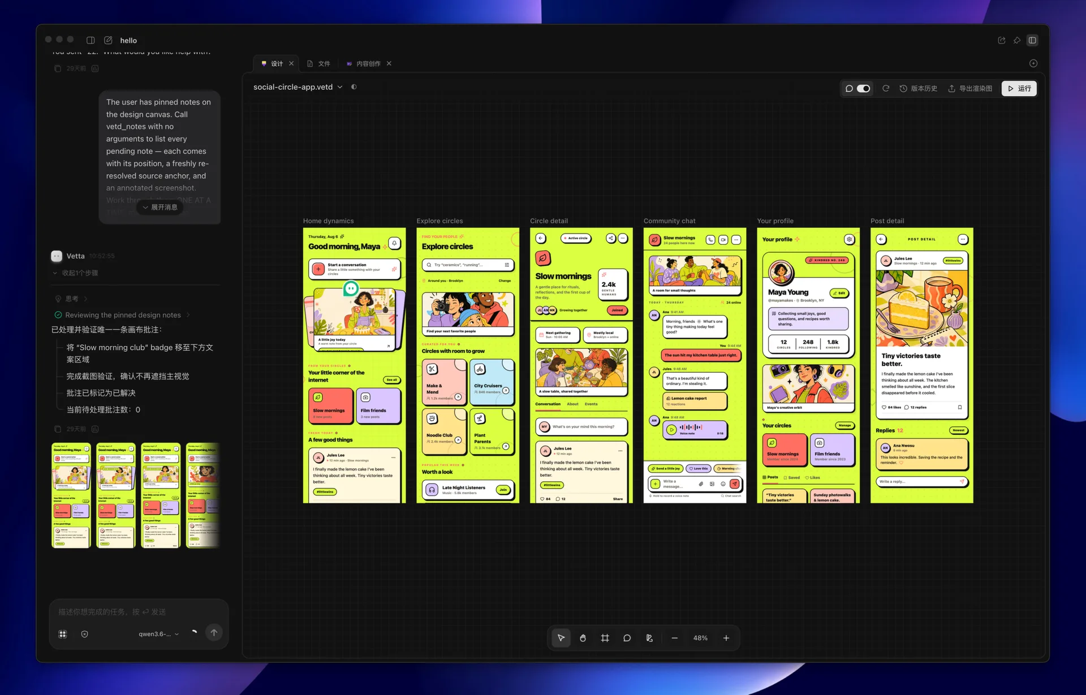Screen dimensions: 1086x695
Task: Click the 48% zoom level
Action: click(x=700, y=638)
